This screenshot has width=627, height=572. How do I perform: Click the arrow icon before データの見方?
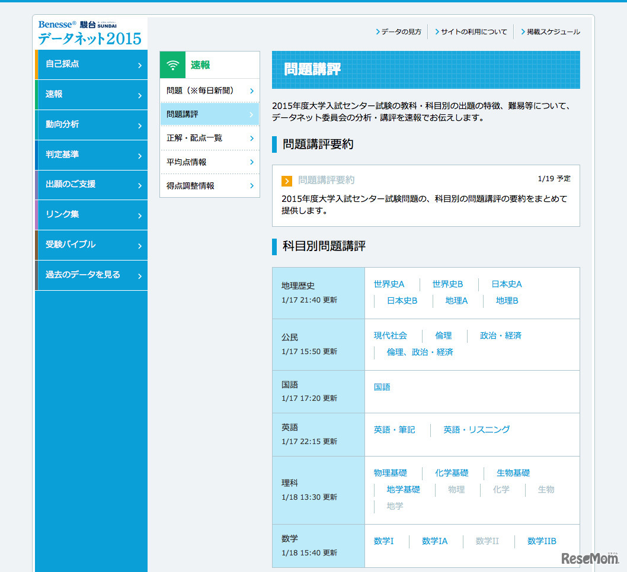tap(378, 32)
